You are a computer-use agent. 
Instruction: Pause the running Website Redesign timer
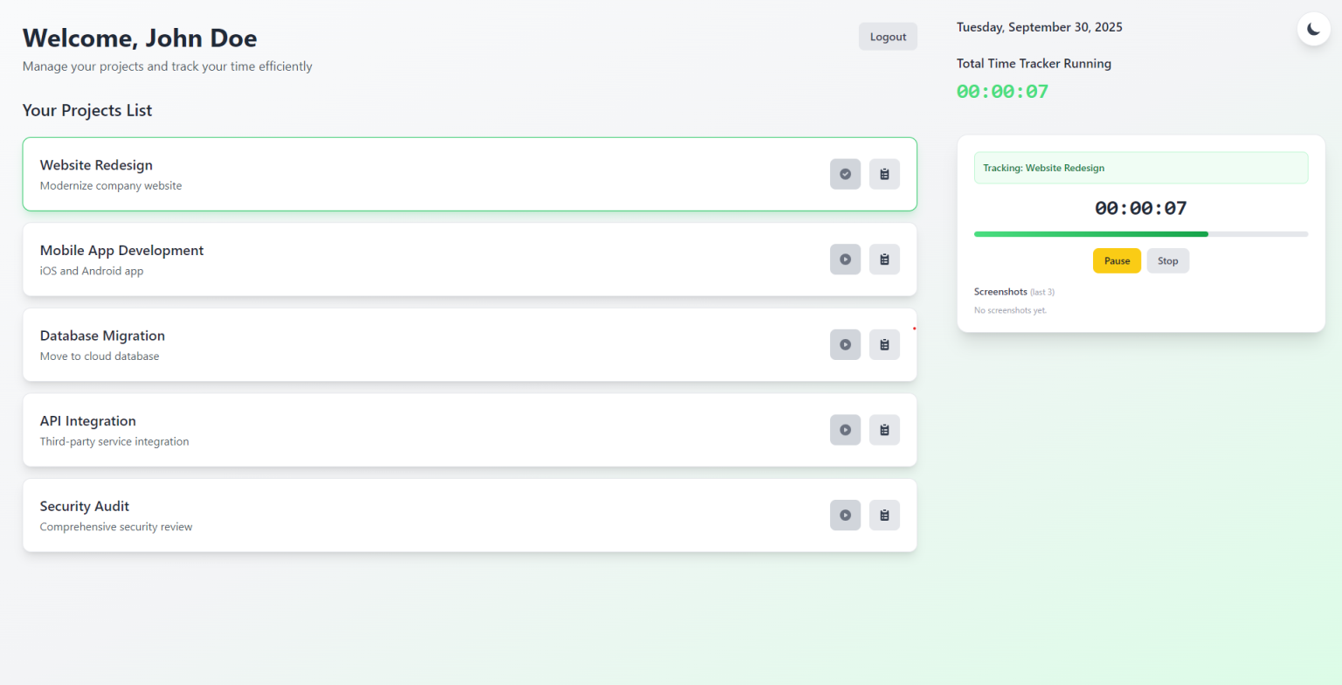tap(1116, 260)
